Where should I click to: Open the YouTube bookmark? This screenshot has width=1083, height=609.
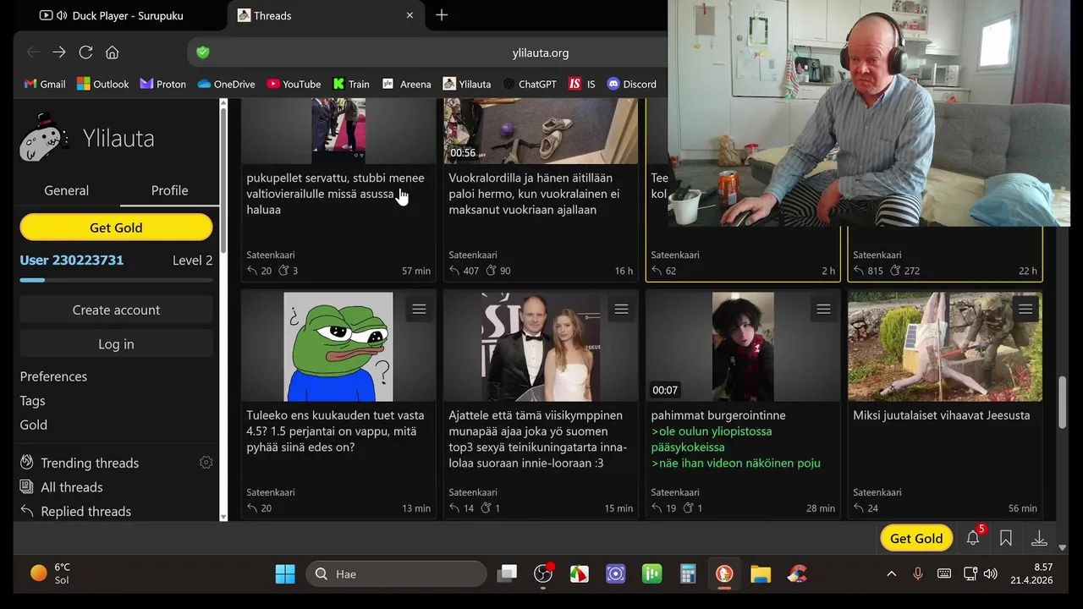294,84
